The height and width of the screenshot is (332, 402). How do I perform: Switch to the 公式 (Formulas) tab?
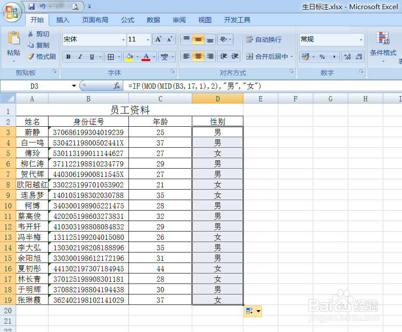(x=128, y=20)
